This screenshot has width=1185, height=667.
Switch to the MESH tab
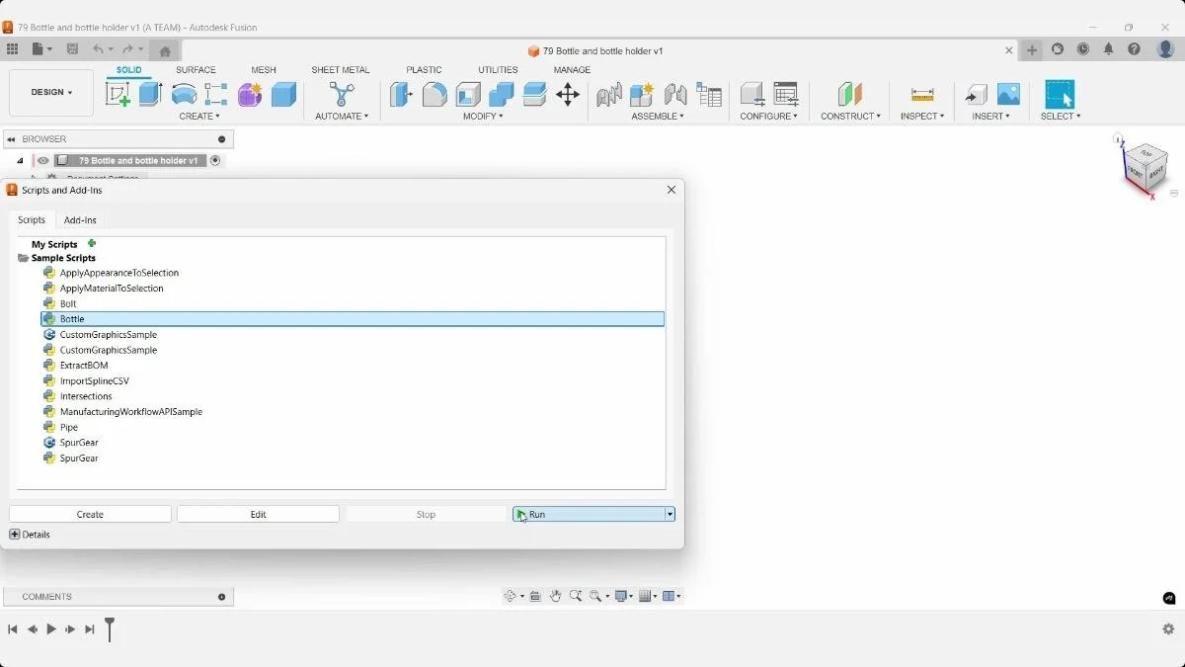(264, 70)
